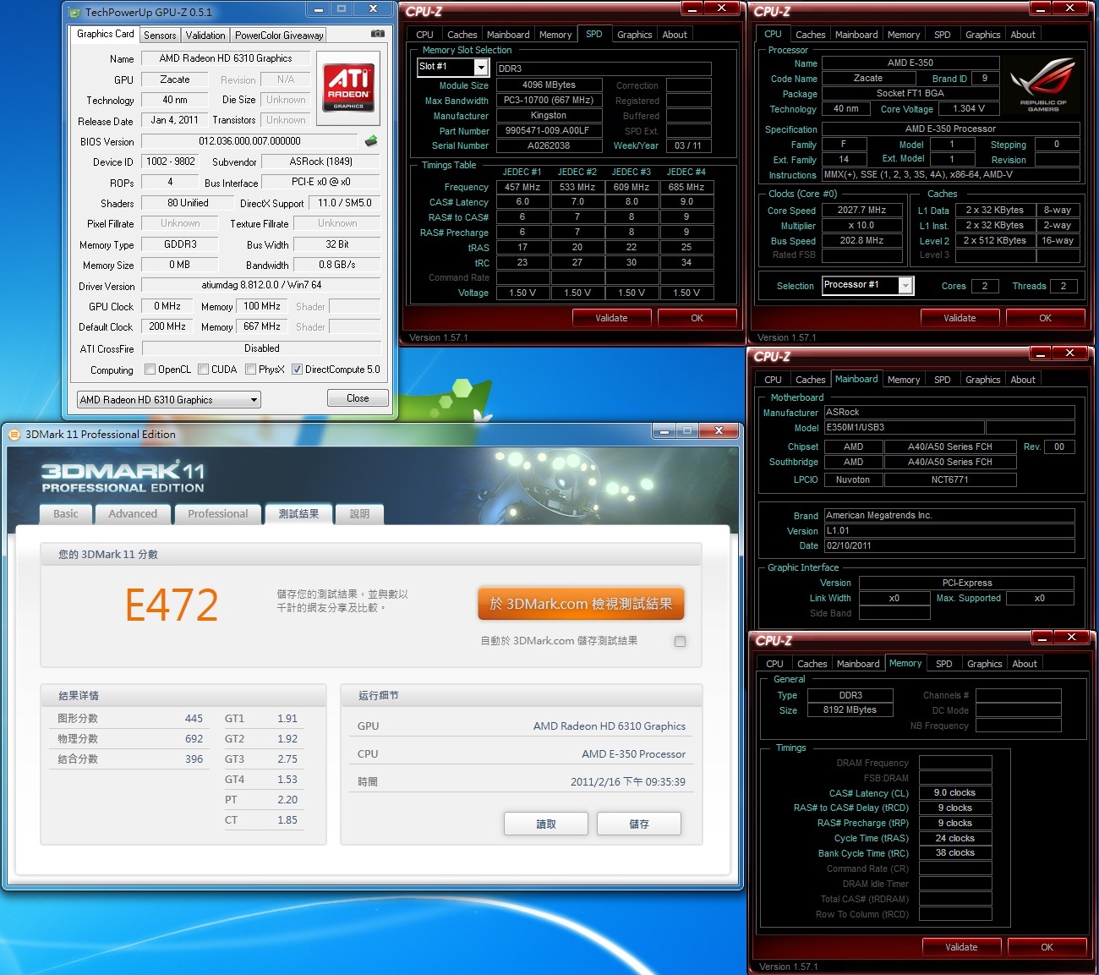Toggle the OpenCL checkbox in GPU-Z
Screen dimensions: 1099x975
pyautogui.click(x=150, y=370)
